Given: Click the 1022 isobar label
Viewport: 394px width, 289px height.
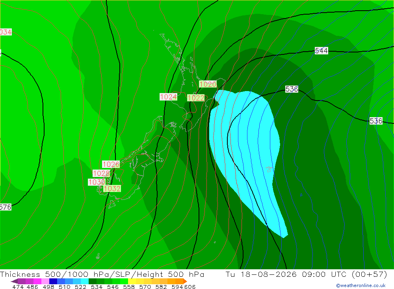Looking at the screenshot, I should click(196, 98).
